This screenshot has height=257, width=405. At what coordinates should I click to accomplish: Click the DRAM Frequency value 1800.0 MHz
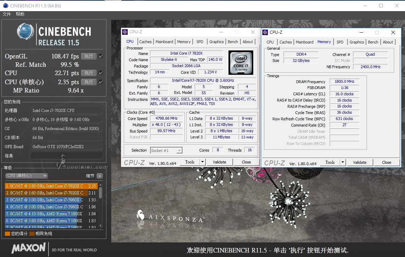(x=345, y=81)
